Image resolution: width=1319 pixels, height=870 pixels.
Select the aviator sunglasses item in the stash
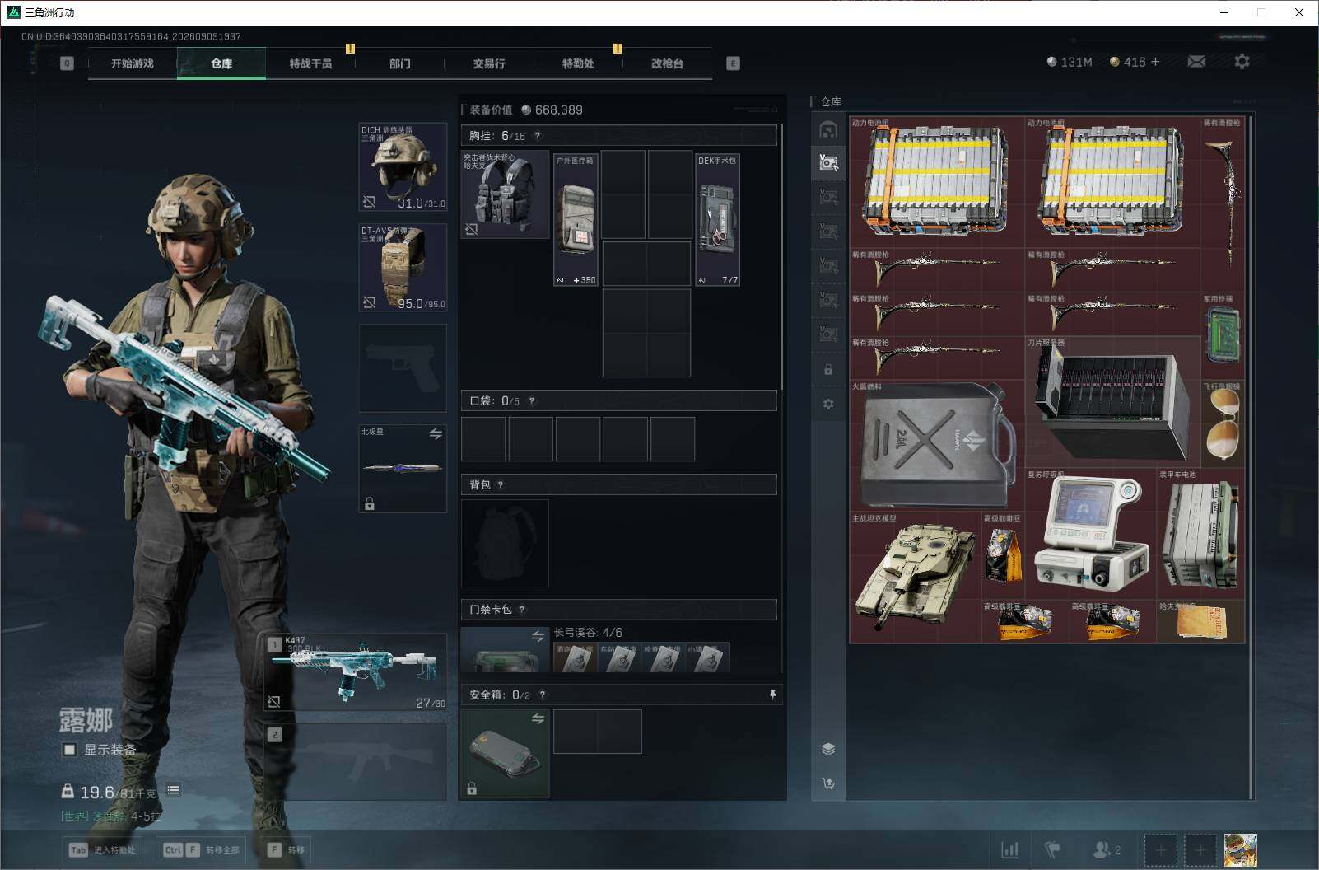point(1222,423)
